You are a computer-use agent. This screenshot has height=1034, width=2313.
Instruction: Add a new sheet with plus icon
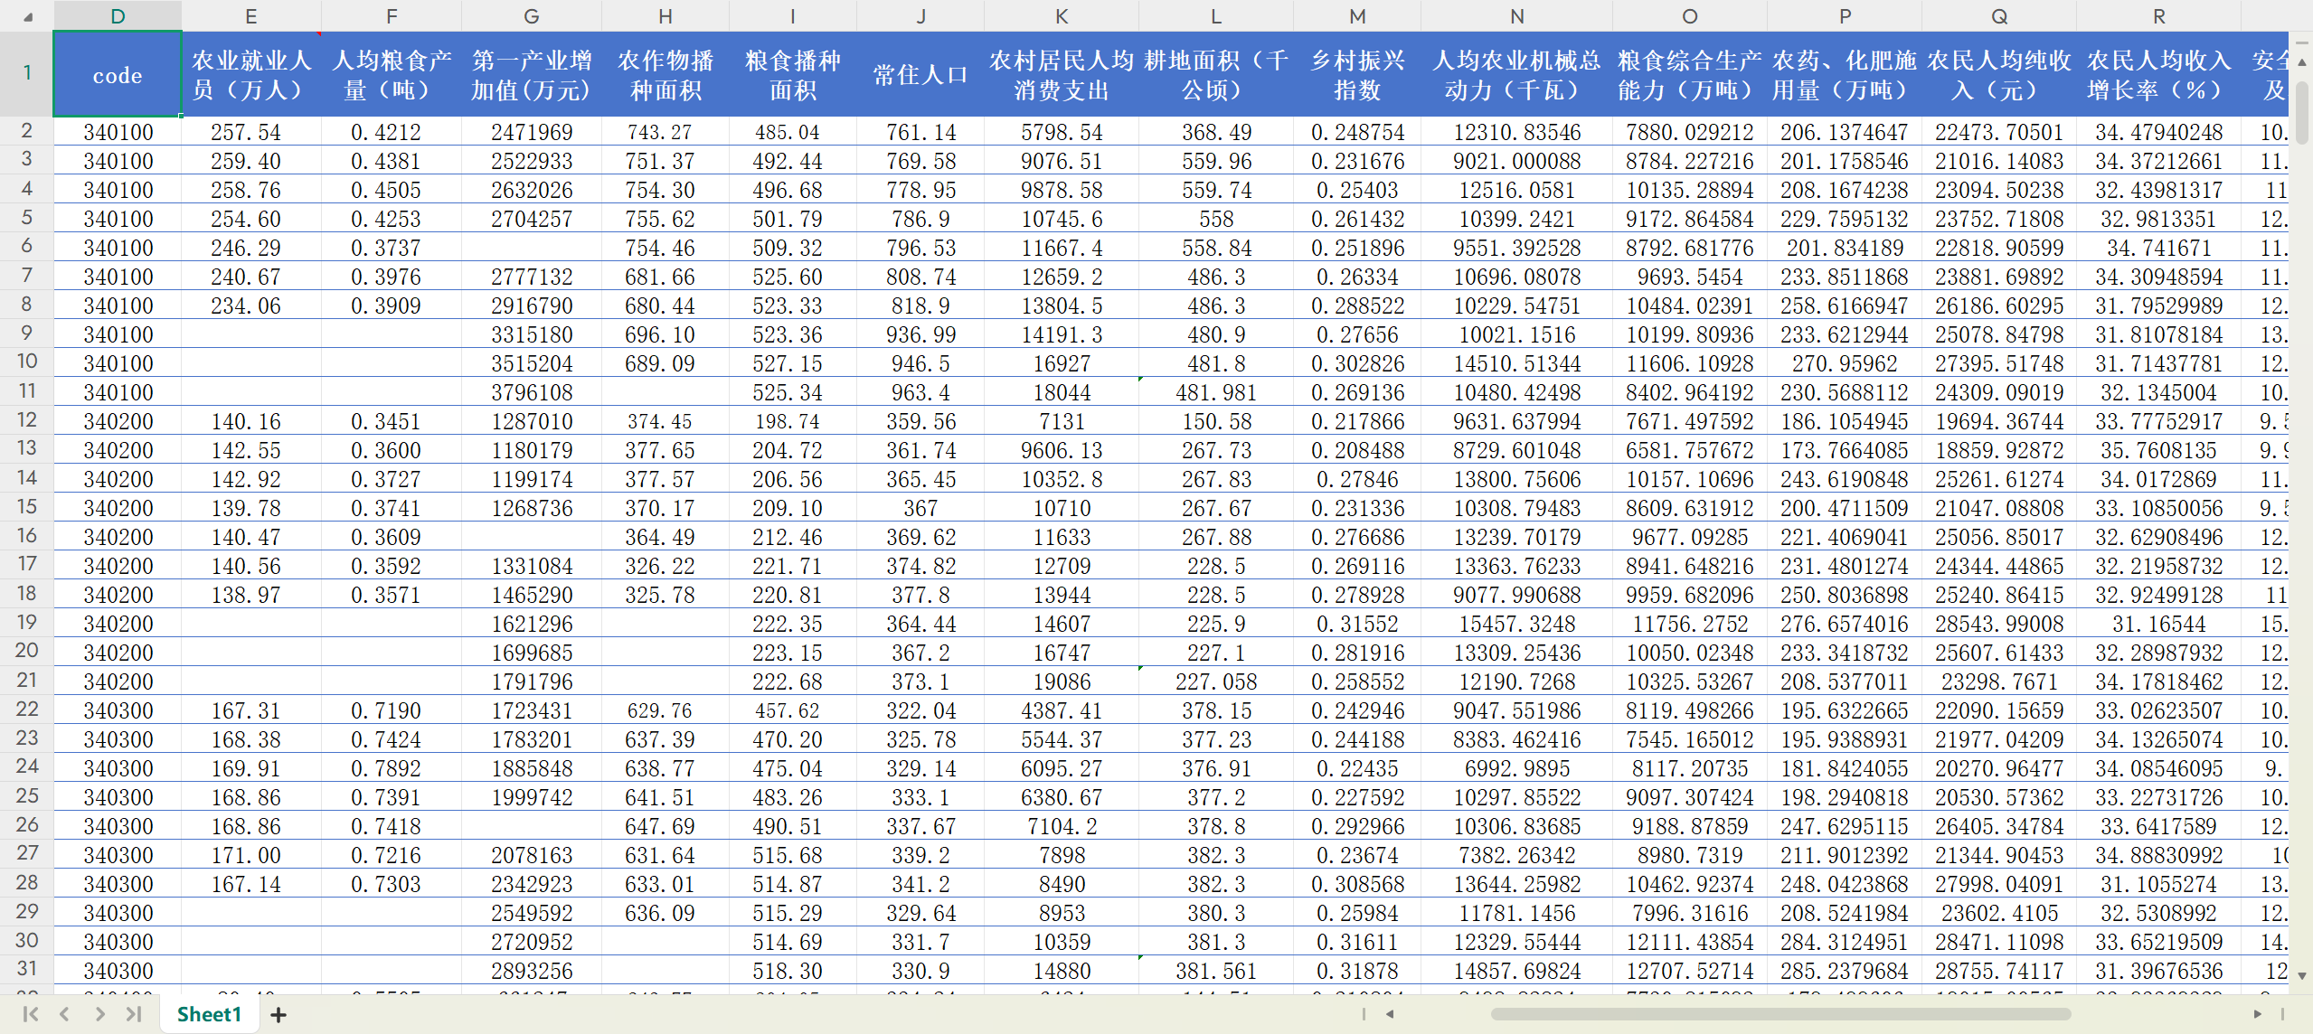coord(279,1015)
